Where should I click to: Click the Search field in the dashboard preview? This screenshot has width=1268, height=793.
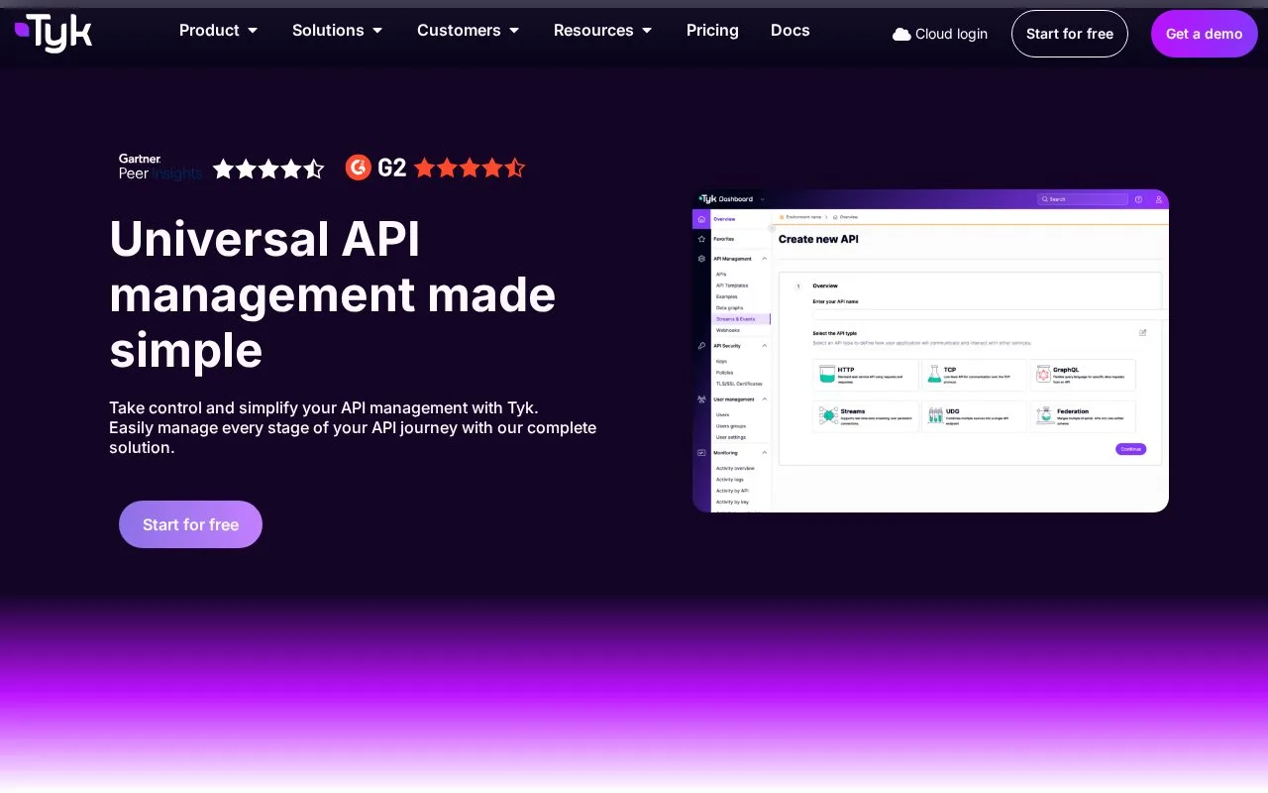[1083, 199]
